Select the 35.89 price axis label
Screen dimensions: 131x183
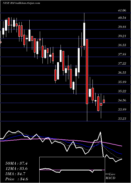click(x=122, y=82)
